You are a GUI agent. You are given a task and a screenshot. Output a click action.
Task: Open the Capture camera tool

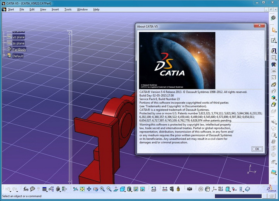(x=189, y=189)
